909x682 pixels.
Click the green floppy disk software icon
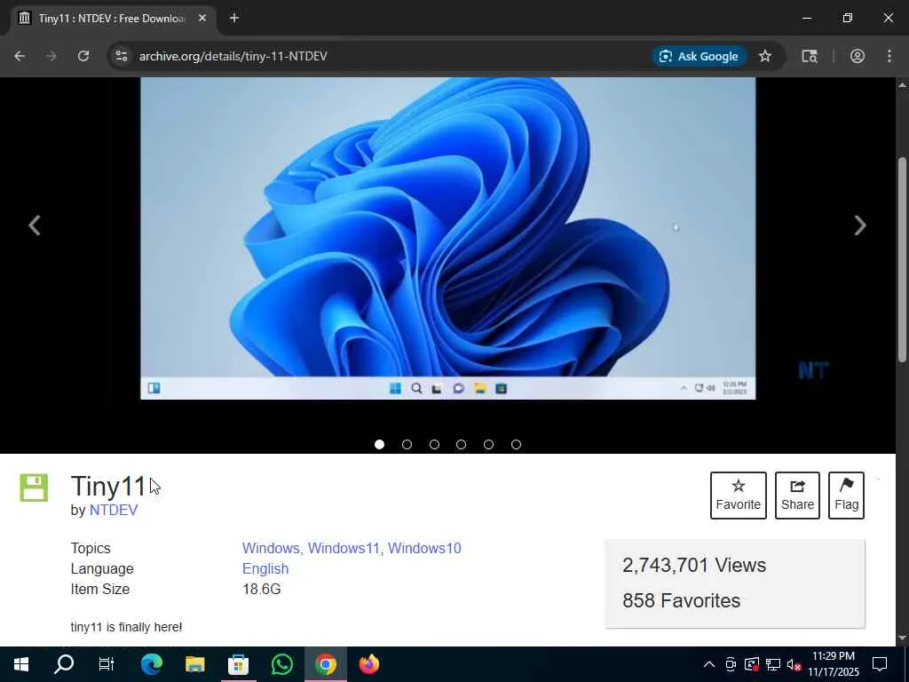[34, 488]
